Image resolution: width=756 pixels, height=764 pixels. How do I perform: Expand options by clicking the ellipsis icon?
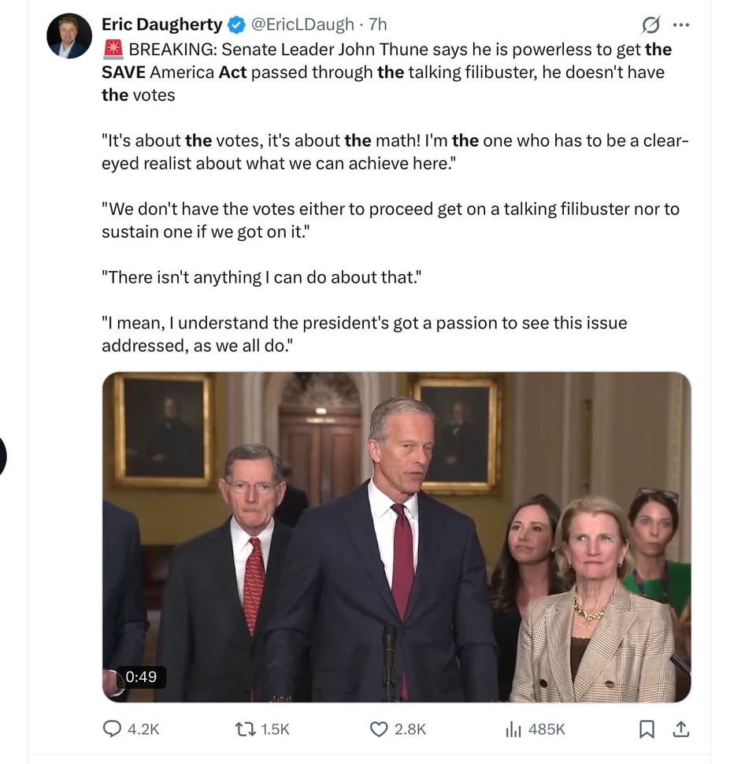point(682,24)
